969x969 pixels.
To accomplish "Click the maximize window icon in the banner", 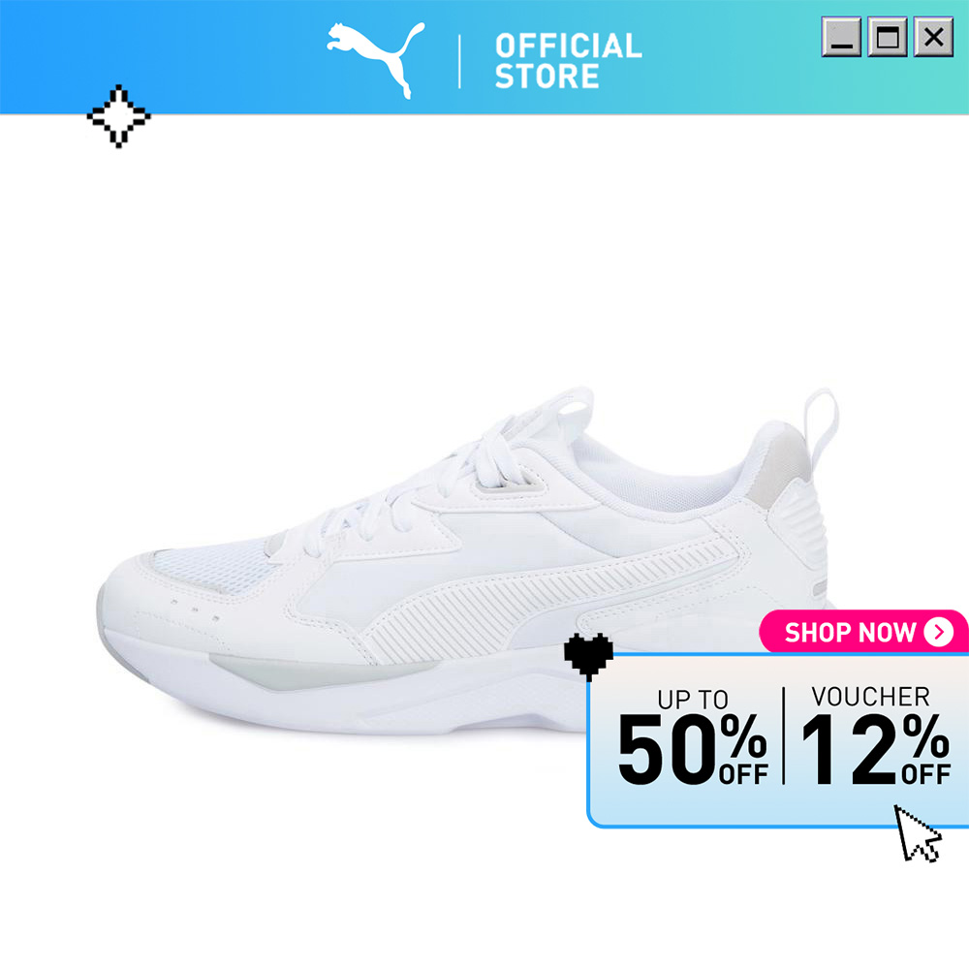I will pyautogui.click(x=888, y=37).
